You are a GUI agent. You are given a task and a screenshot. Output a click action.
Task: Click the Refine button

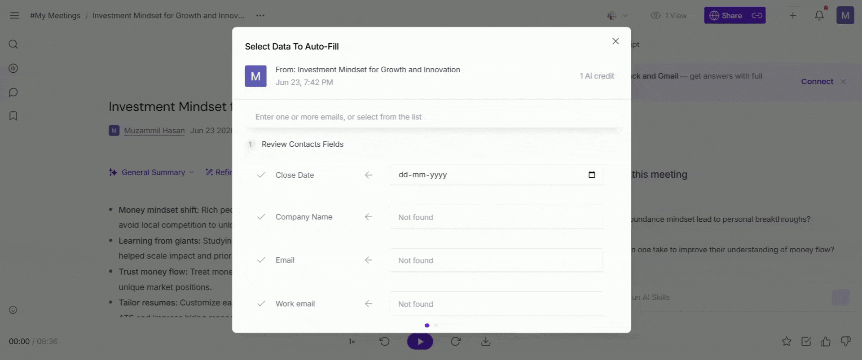(x=219, y=172)
